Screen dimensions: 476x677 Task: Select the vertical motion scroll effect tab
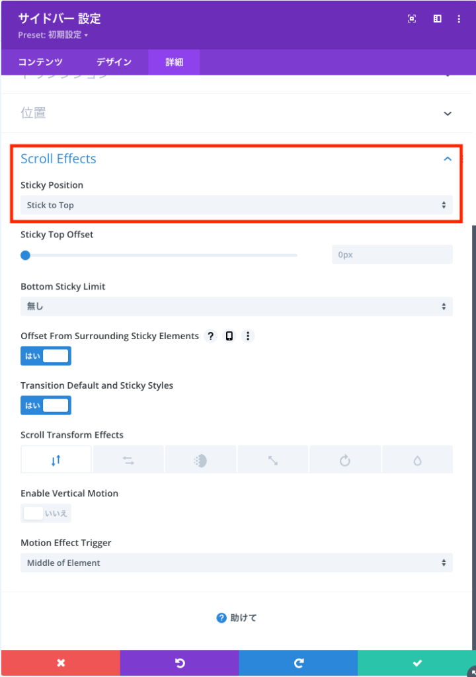(56, 460)
